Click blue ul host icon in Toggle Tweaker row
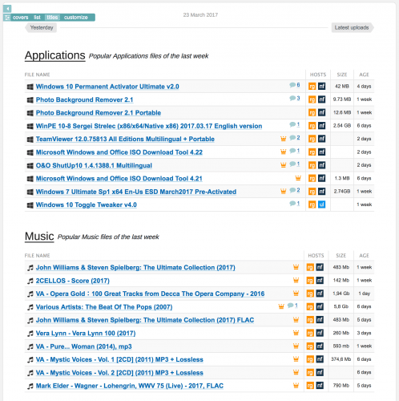This screenshot has width=399, height=401. pyautogui.click(x=322, y=205)
